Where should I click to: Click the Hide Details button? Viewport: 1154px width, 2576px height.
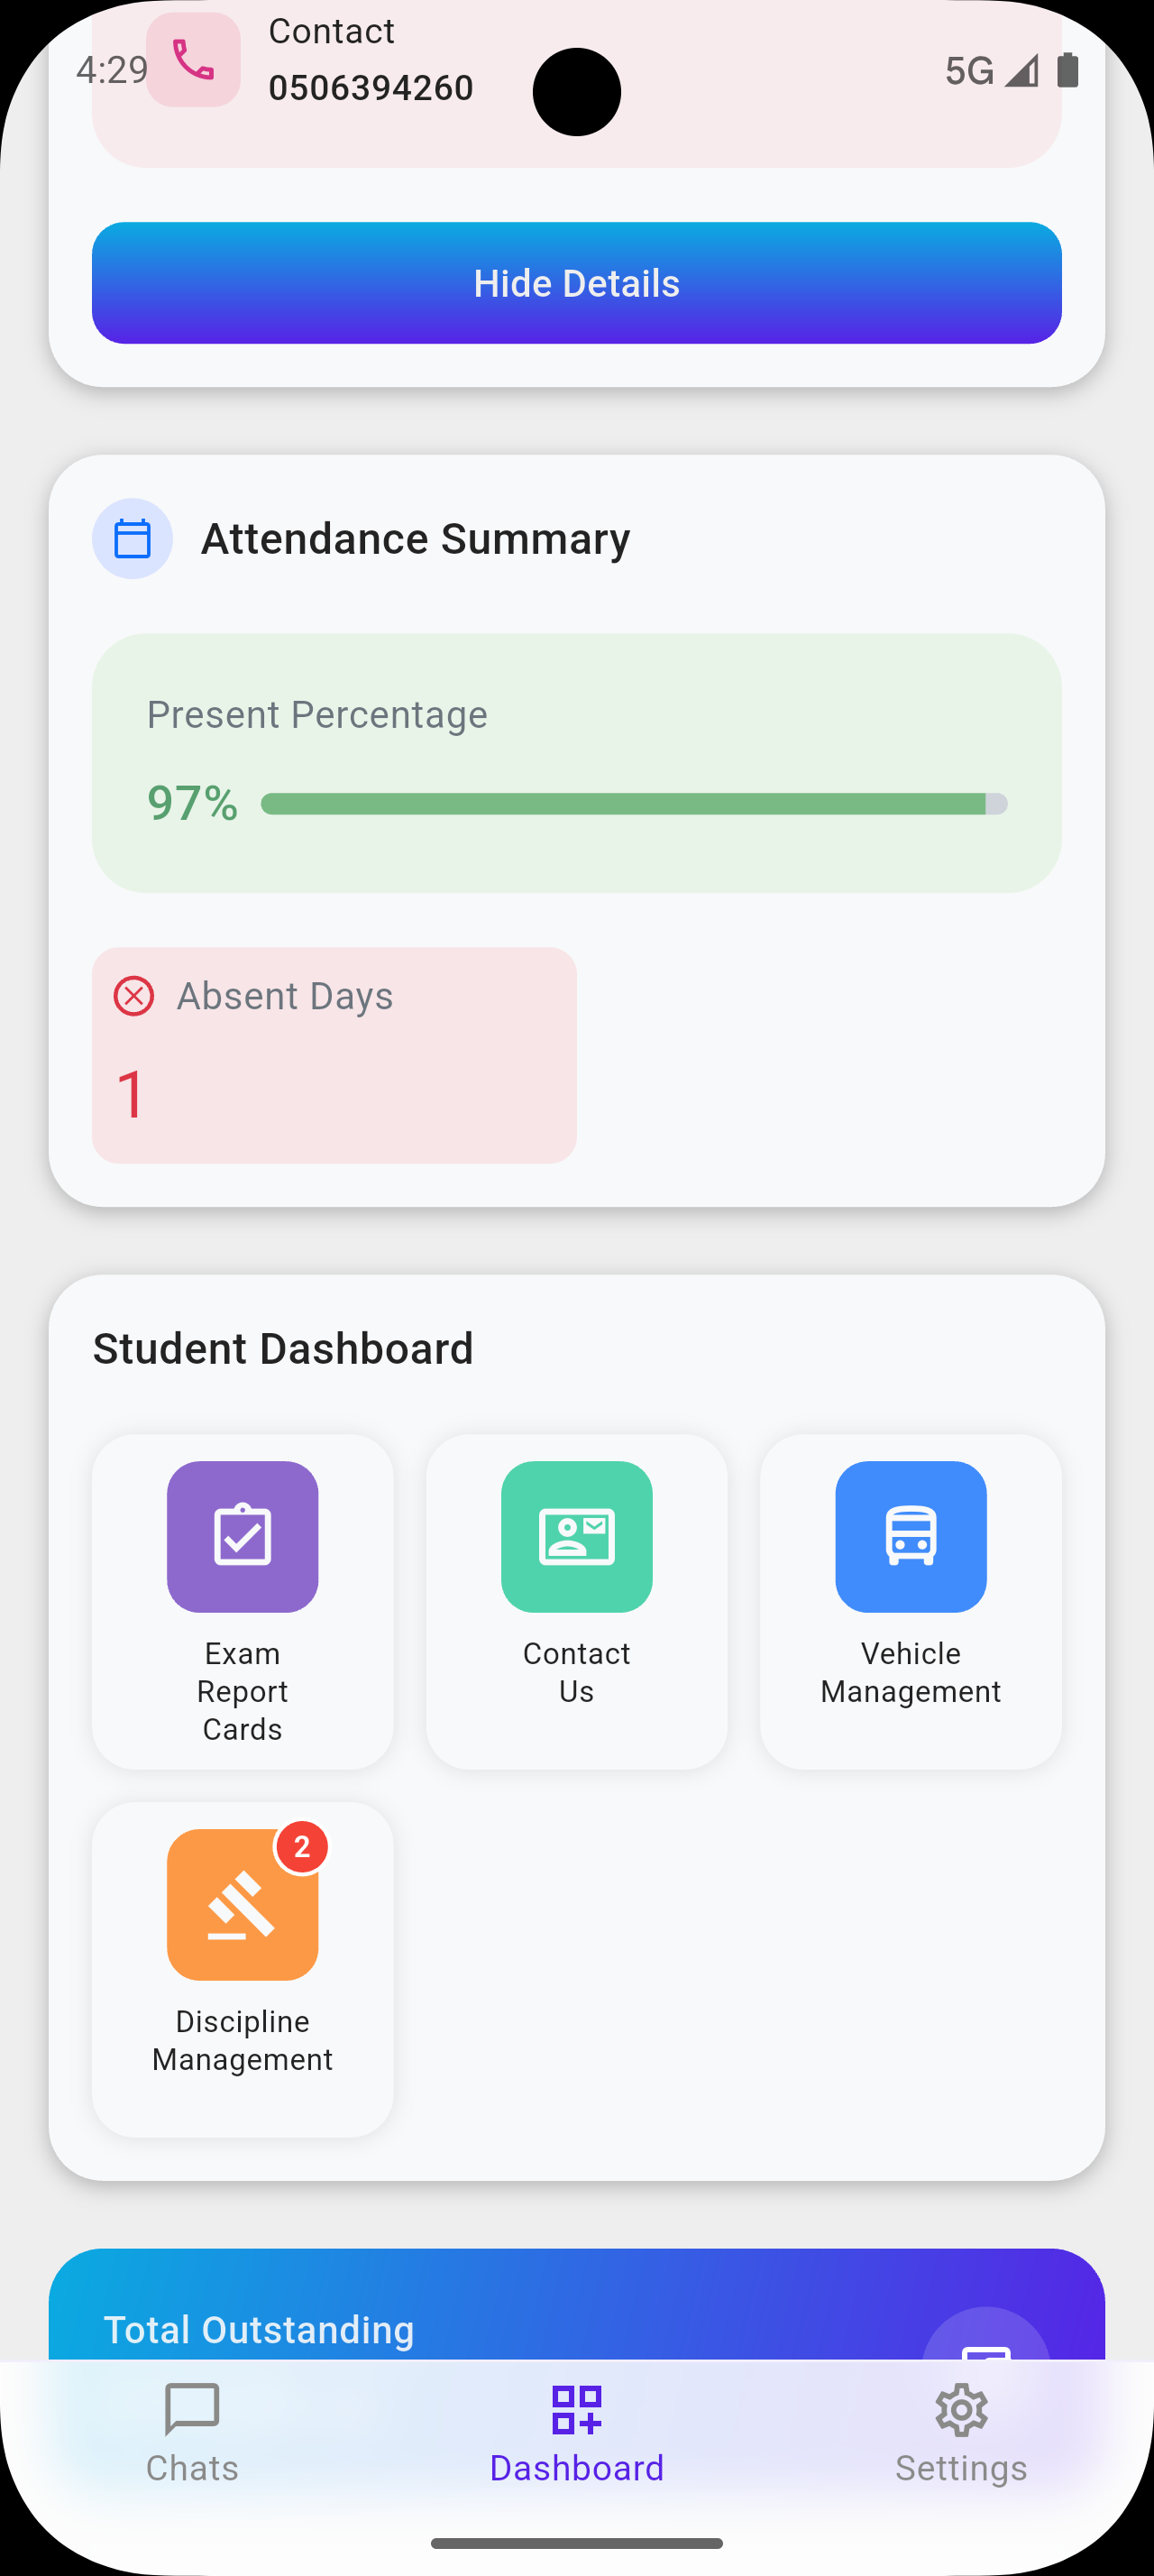[x=576, y=283]
